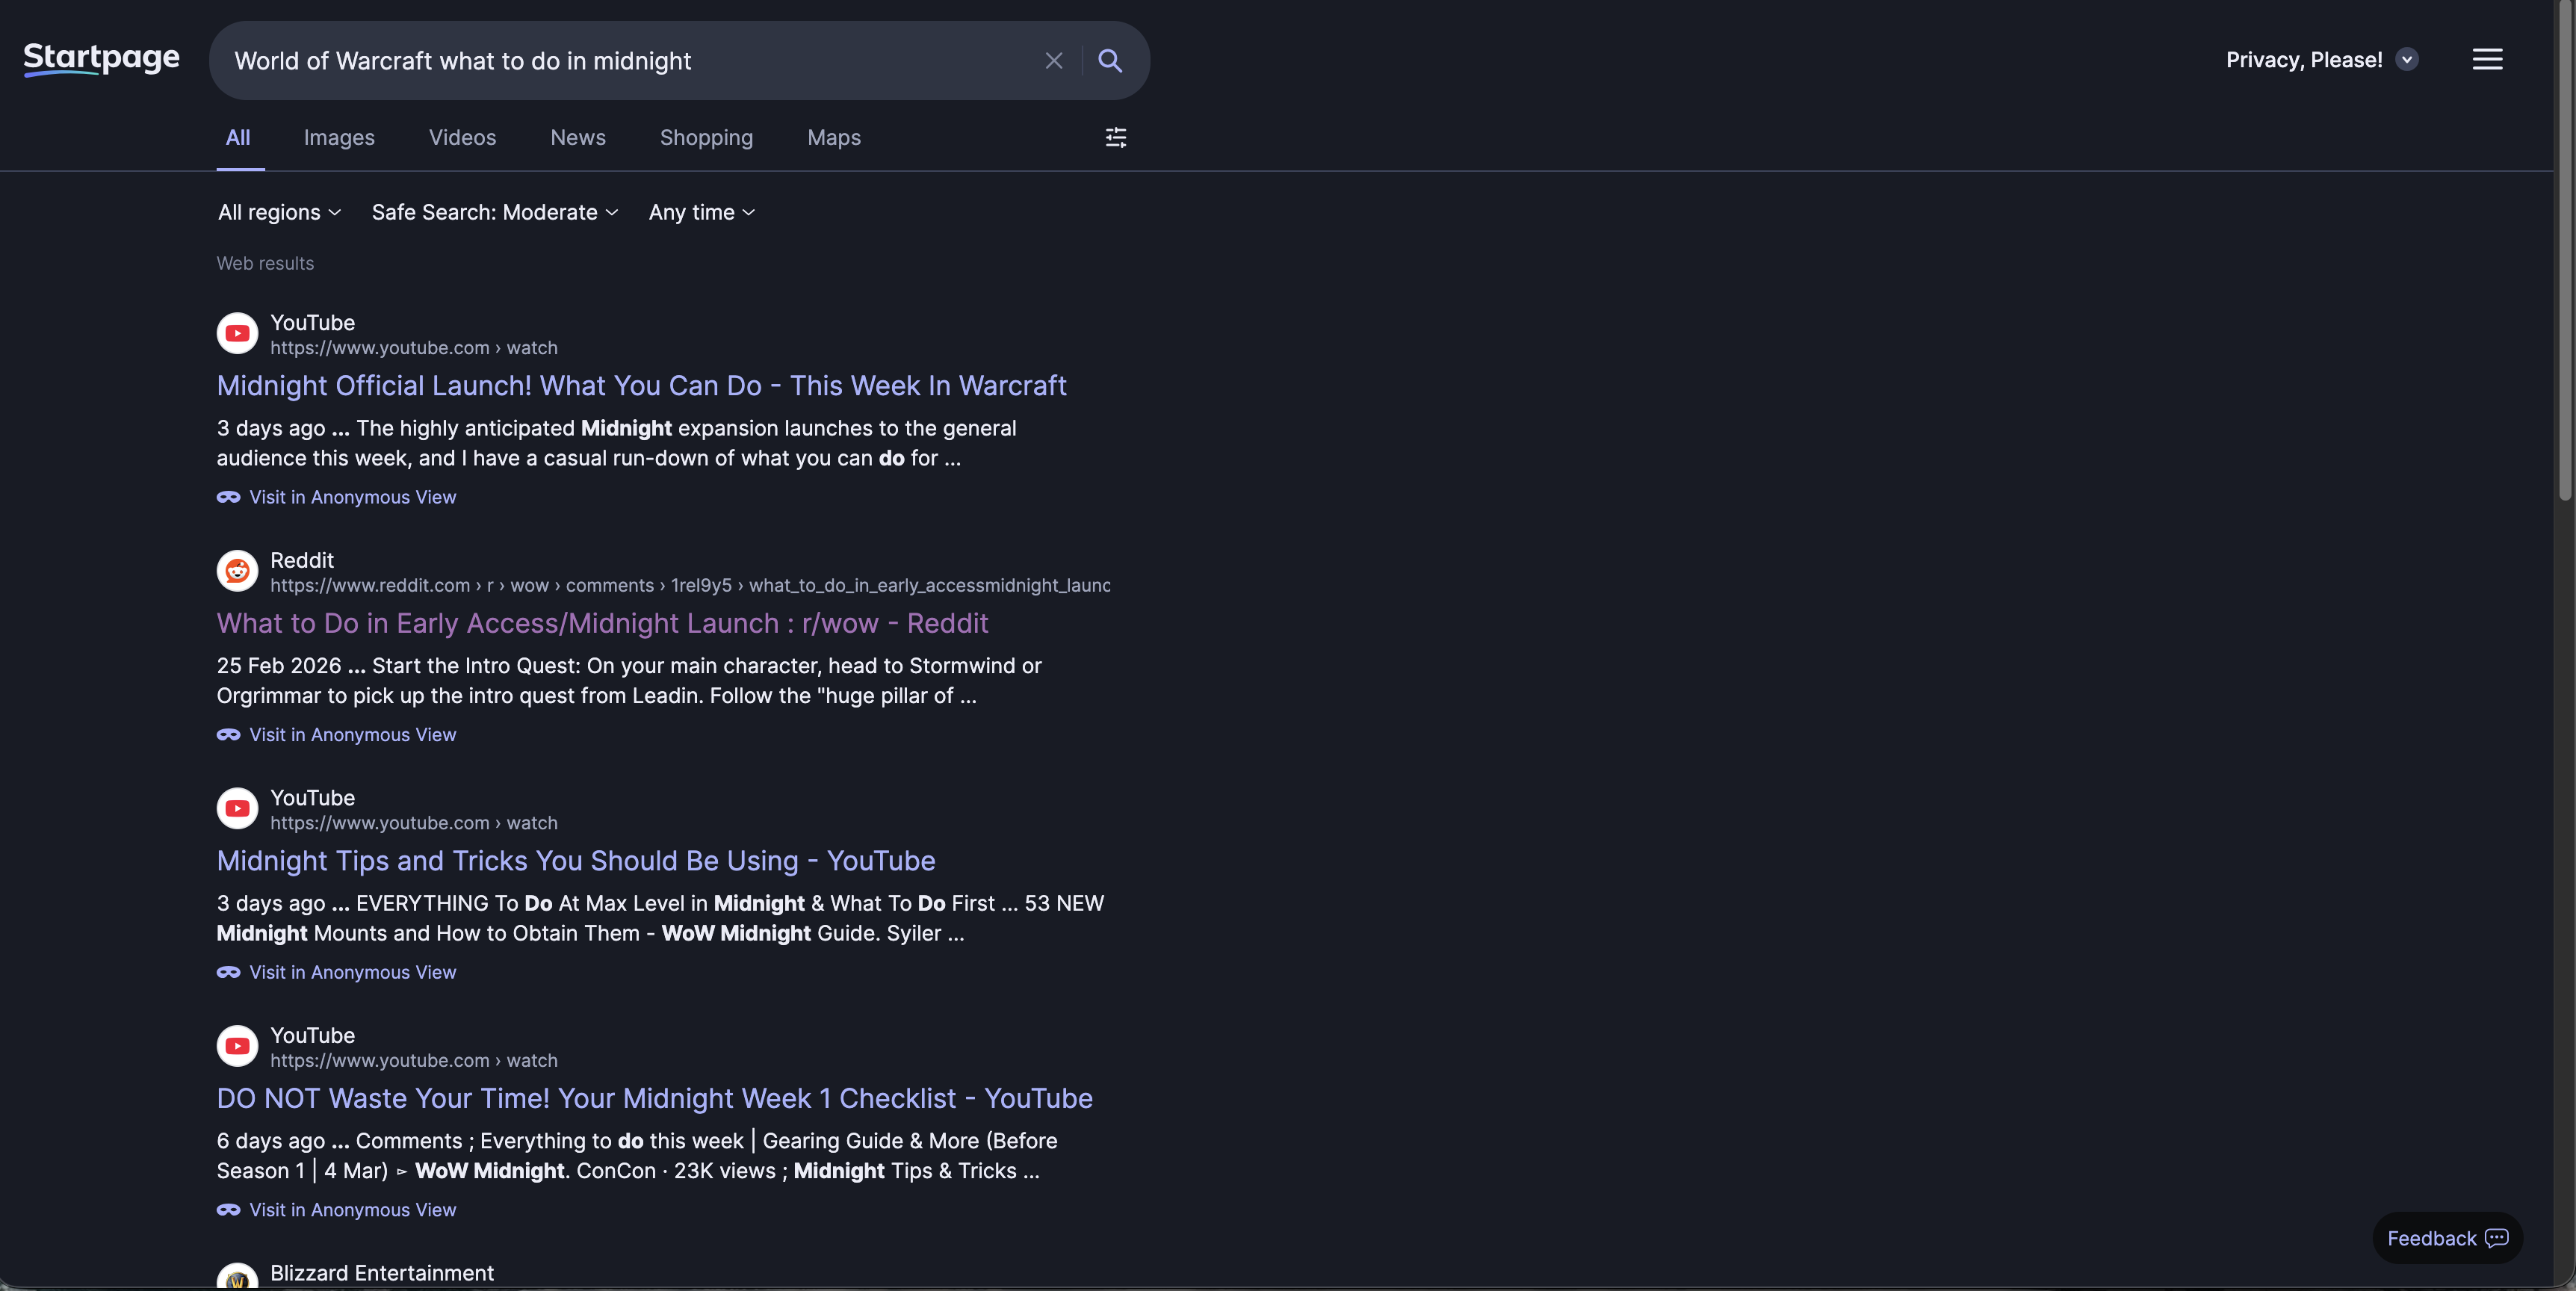Clear the search query with the X icon
This screenshot has height=1291, width=2576.
click(x=1054, y=61)
